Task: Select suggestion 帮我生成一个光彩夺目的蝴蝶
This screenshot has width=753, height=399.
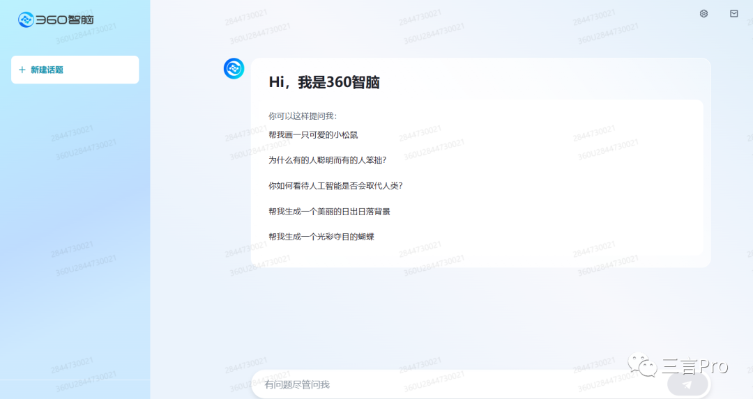Action: [321, 237]
